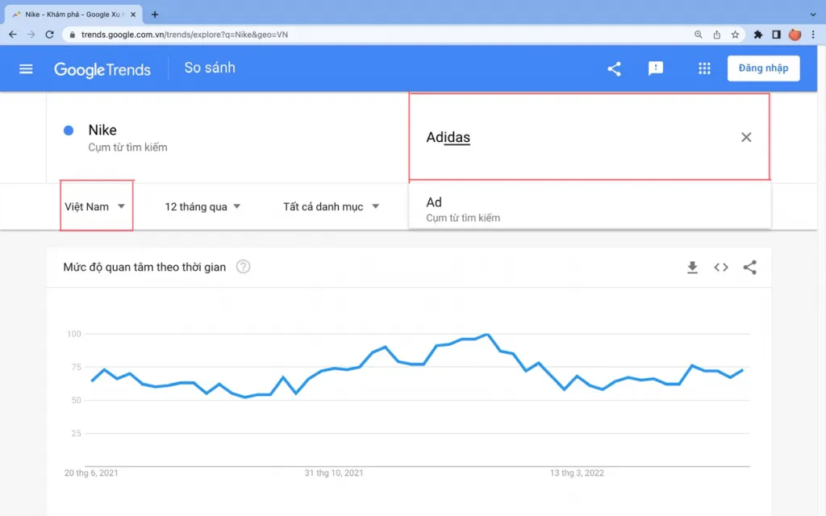Image resolution: width=826 pixels, height=516 pixels.
Task: Reload the Google Trends page
Action: (49, 34)
